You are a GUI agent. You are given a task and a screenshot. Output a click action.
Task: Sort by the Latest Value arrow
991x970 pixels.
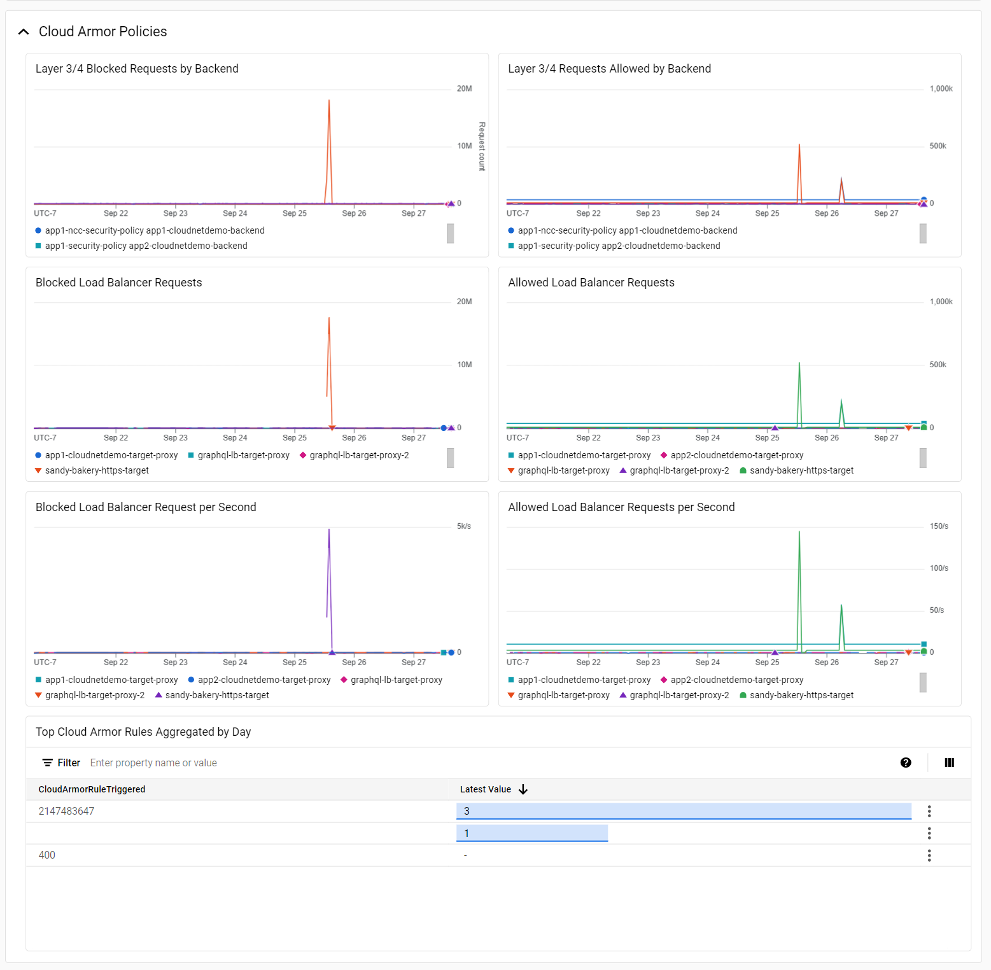[x=523, y=789]
